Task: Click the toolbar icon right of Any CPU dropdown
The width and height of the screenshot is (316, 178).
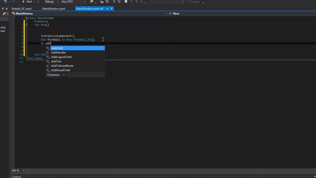Action: point(91,1)
